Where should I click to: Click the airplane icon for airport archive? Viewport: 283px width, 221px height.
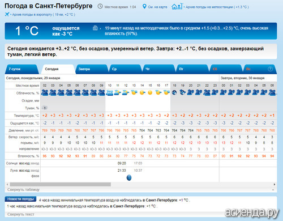point(7,14)
